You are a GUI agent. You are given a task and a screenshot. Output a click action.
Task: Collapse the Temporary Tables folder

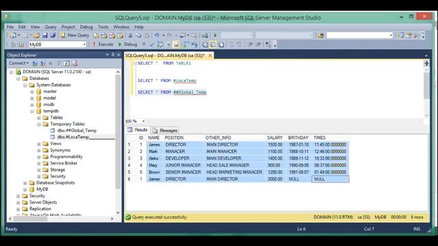[x=39, y=124]
